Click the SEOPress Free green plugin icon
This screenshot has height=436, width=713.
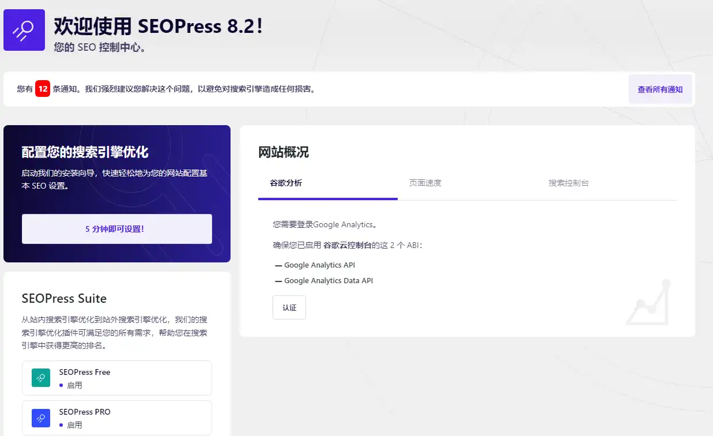point(40,377)
